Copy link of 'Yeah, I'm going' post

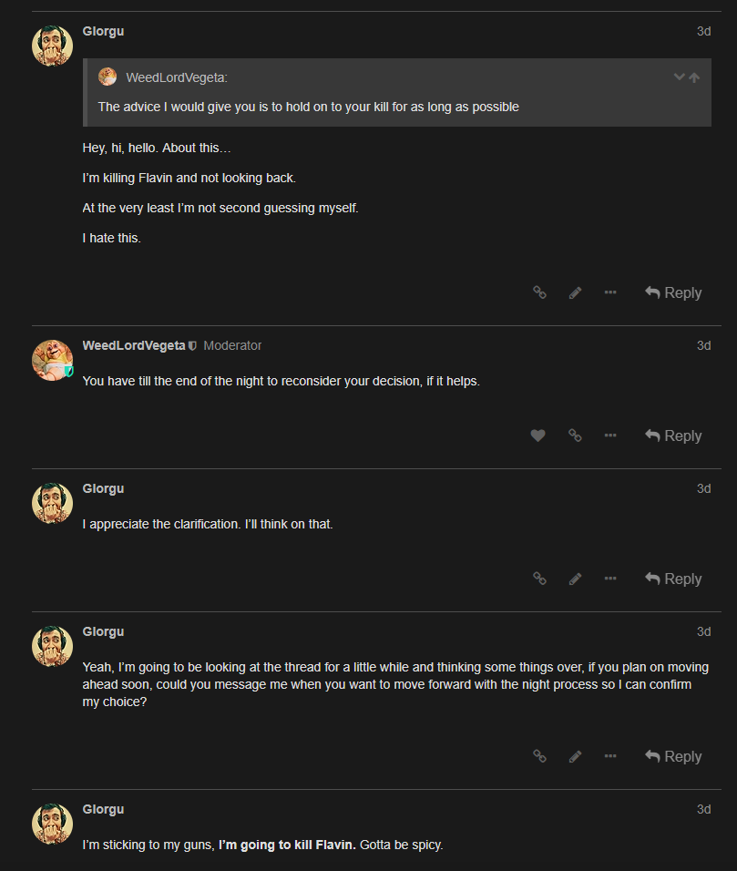click(x=539, y=756)
